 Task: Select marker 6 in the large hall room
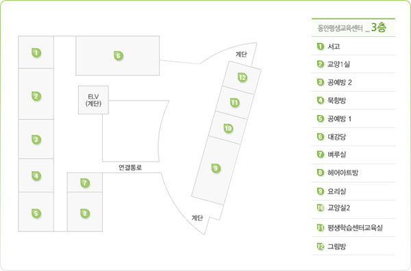119,55
